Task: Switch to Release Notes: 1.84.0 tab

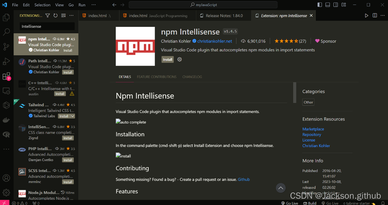Action: point(224,16)
